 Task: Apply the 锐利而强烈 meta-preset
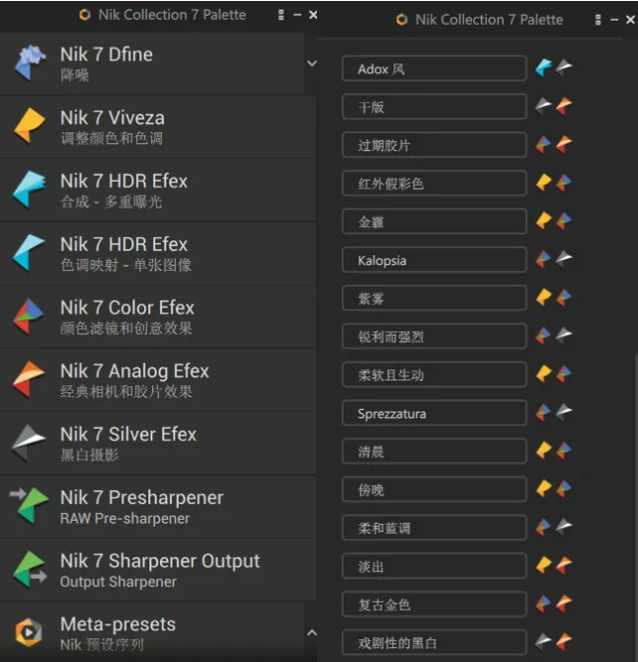click(435, 336)
